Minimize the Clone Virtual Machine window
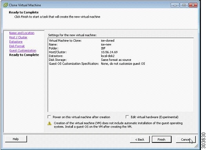The width and height of the screenshot is (206, 150). pos(175,5)
